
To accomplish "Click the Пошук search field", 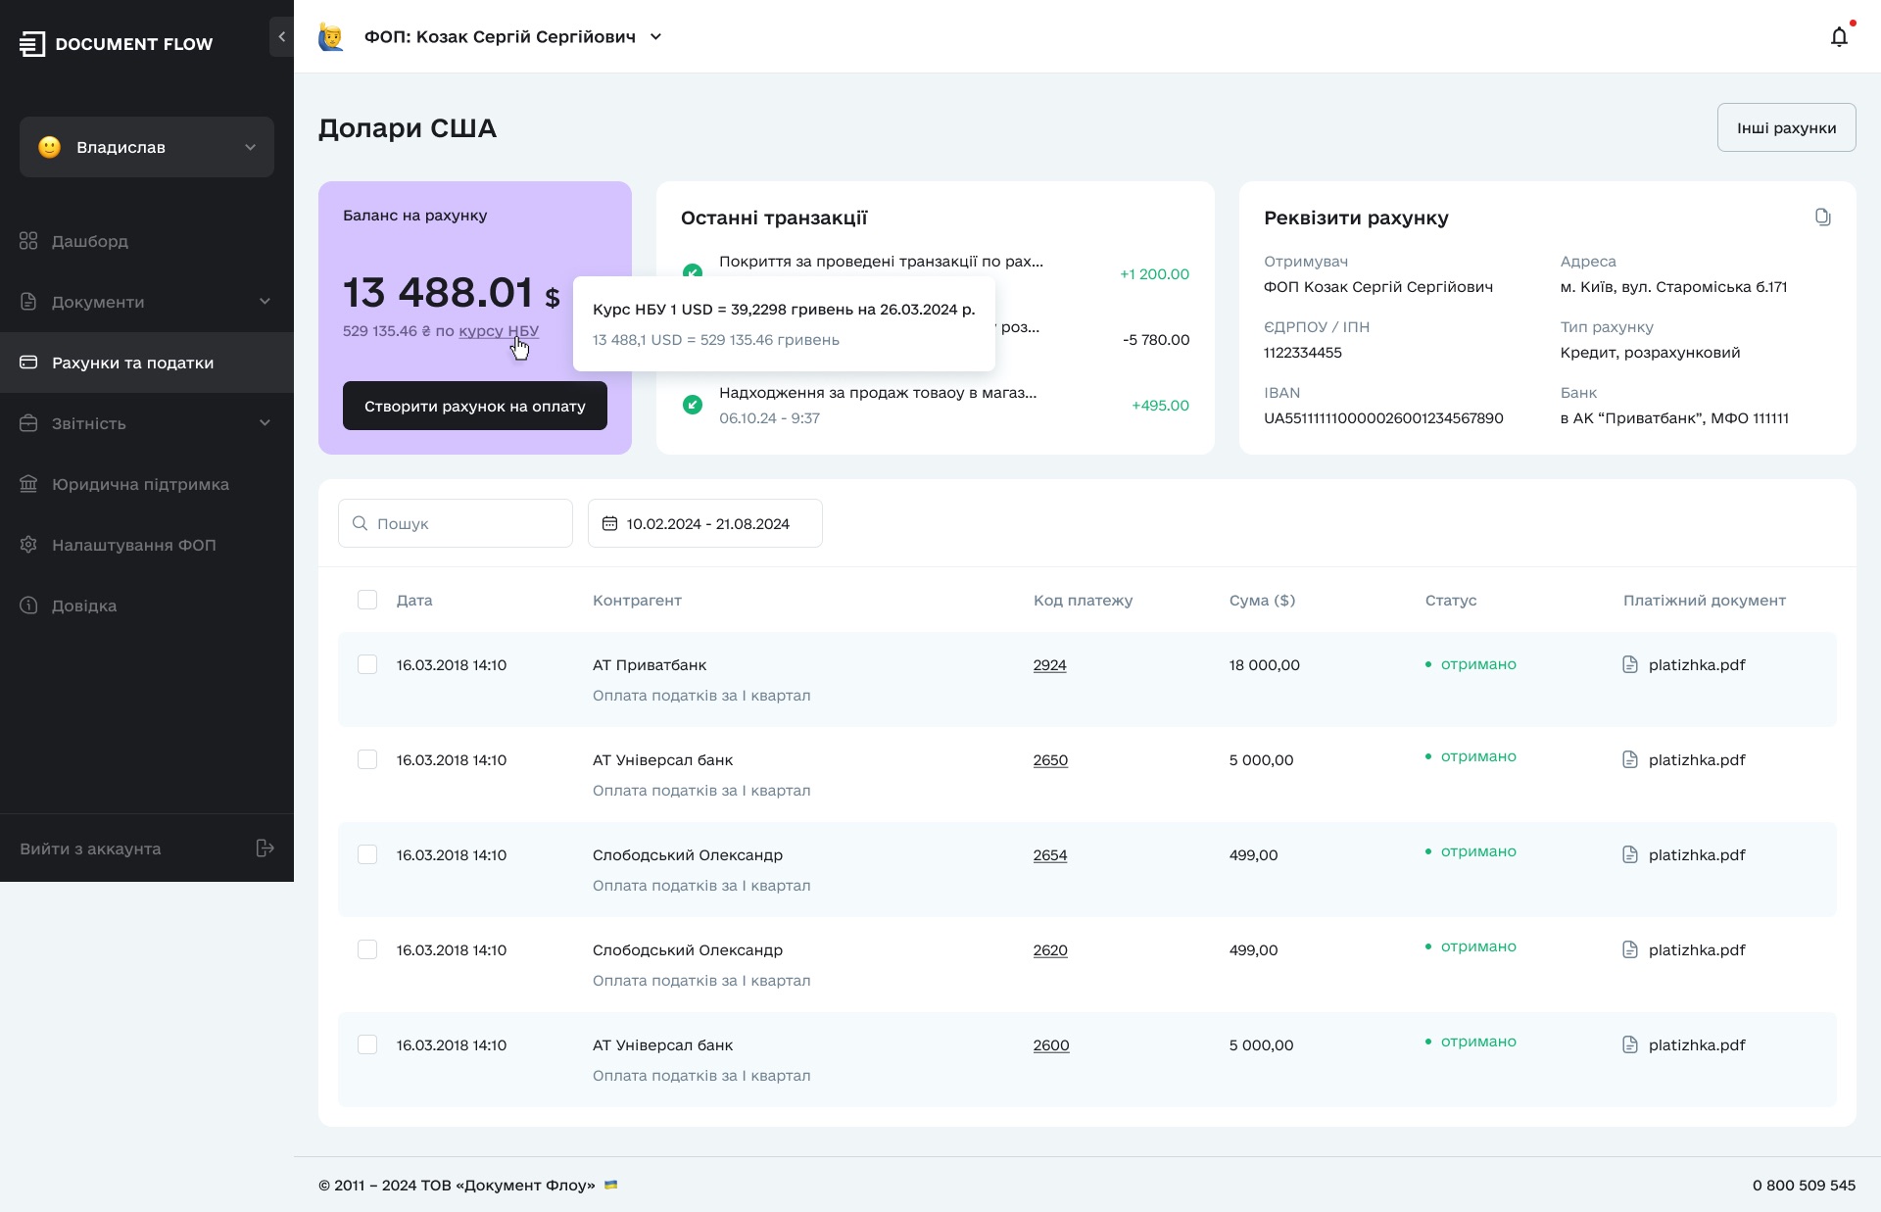I will [456, 523].
